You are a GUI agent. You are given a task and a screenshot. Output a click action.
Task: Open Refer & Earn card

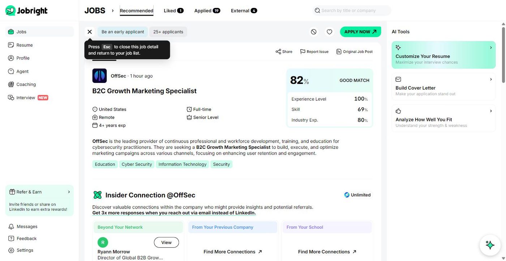[x=39, y=201]
